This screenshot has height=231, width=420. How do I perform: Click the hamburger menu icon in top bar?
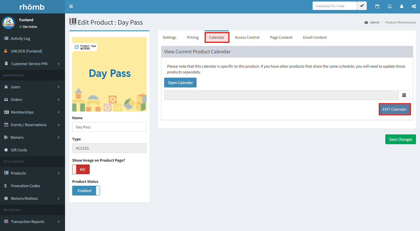[71, 6]
